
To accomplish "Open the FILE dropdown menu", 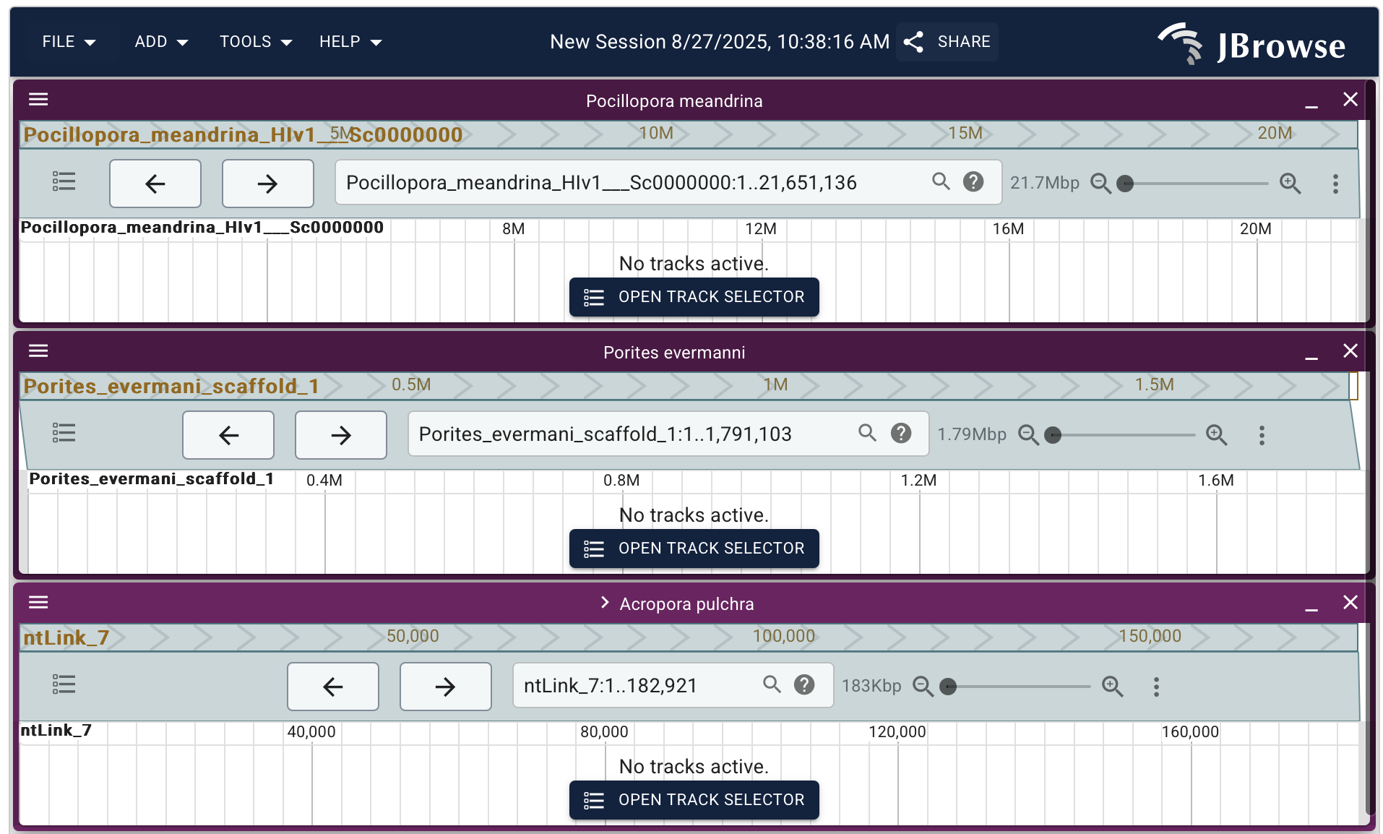I will (69, 42).
